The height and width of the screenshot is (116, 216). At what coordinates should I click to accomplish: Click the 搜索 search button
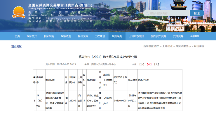pyautogui.click(x=197, y=13)
